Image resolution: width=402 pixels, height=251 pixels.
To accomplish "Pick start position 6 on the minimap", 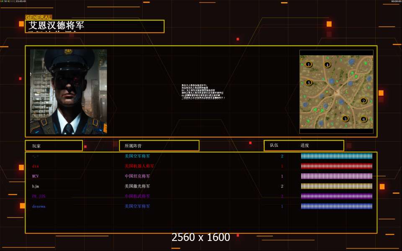I will coord(363,119).
